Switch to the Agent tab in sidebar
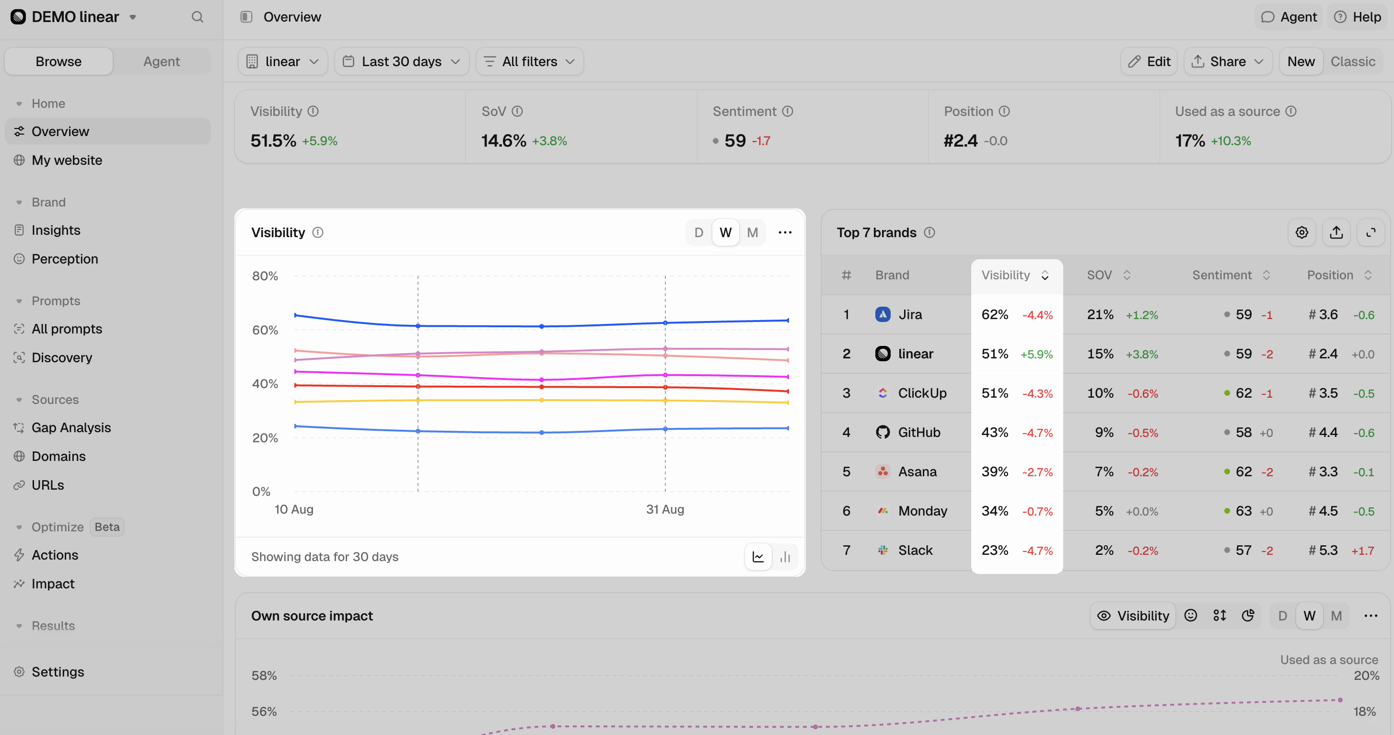Viewport: 1394px width, 735px height. (161, 61)
